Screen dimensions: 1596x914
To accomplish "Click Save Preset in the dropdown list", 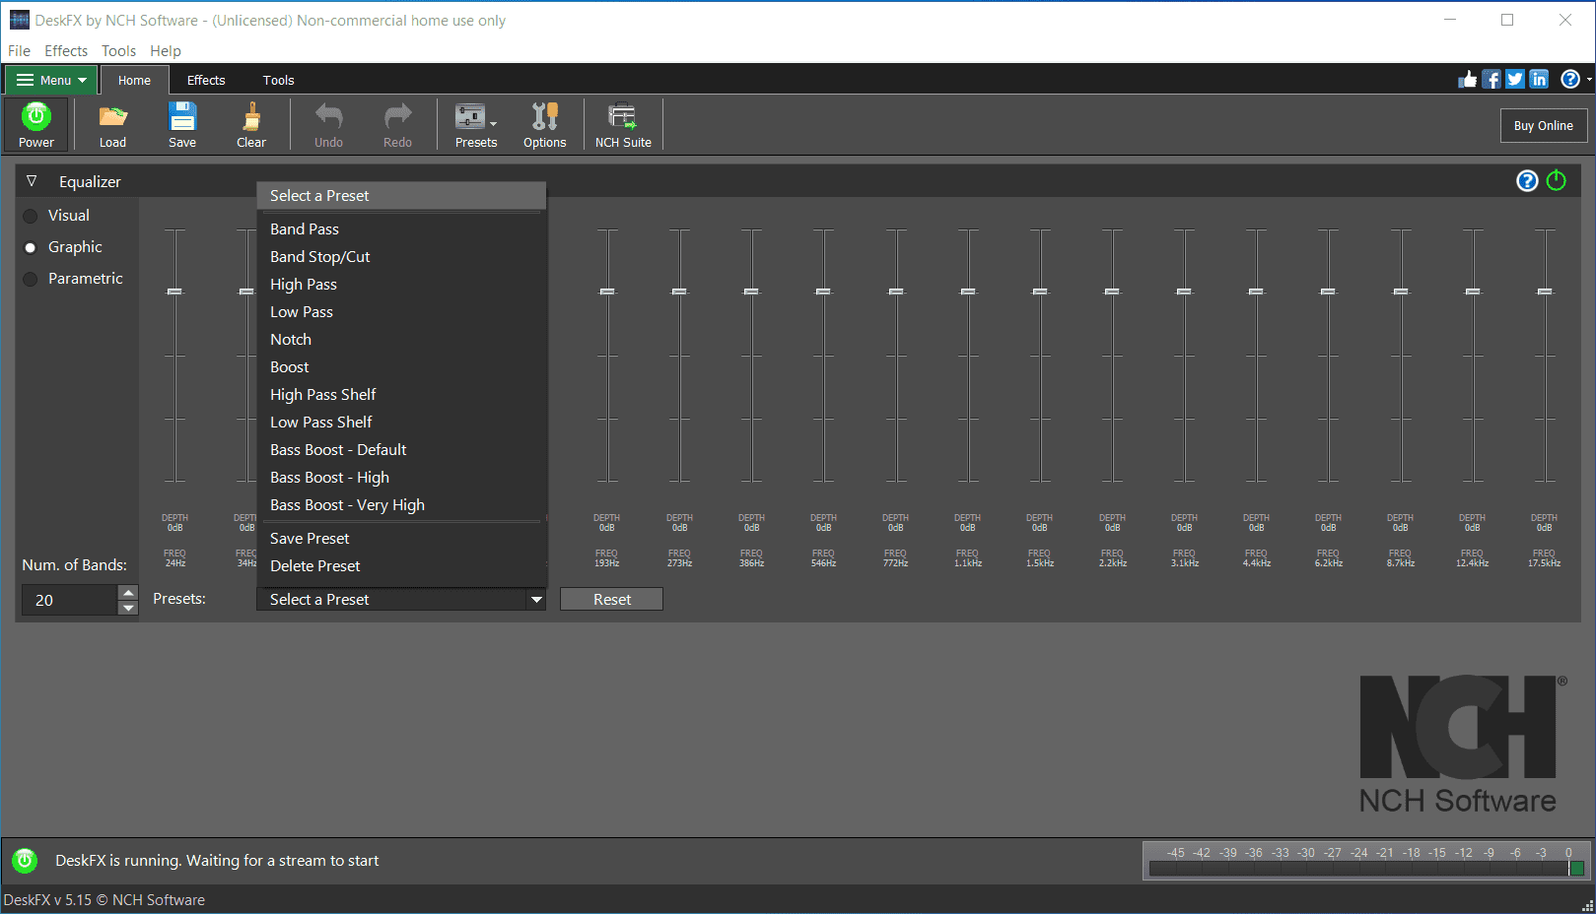I will (401, 539).
